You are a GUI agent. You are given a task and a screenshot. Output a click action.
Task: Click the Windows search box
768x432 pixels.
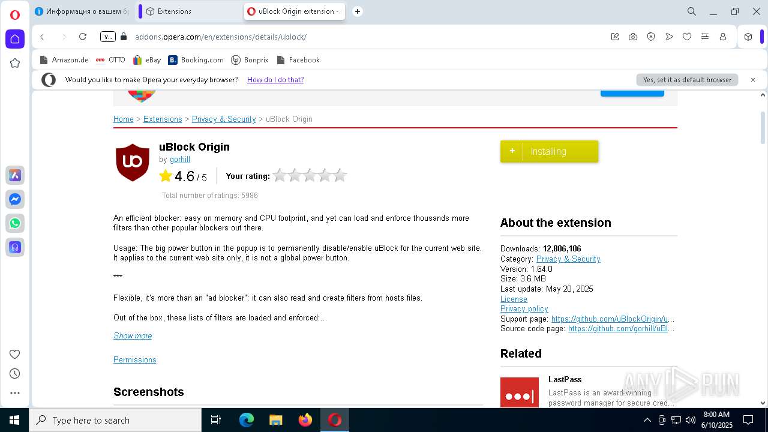[x=115, y=420]
